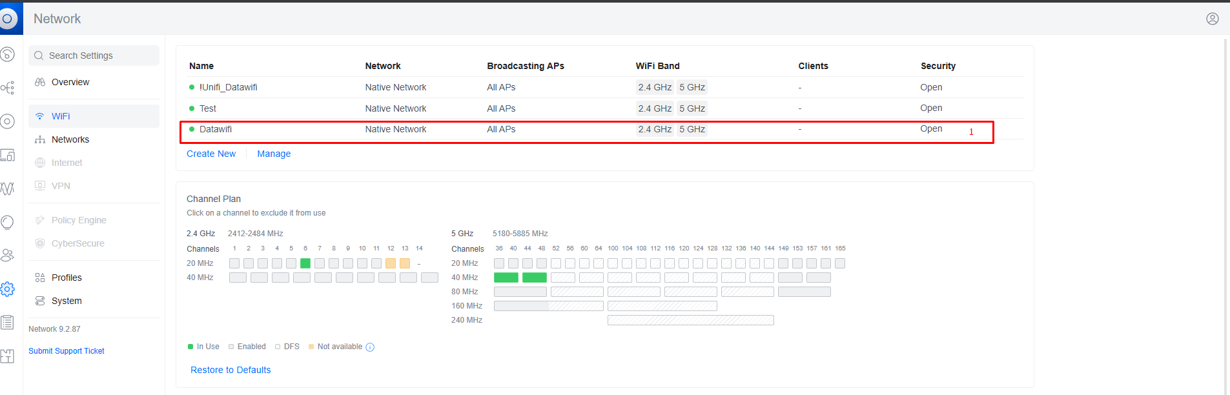The width and height of the screenshot is (1230, 395).
Task: Open the user account icon
Action: (x=1212, y=19)
